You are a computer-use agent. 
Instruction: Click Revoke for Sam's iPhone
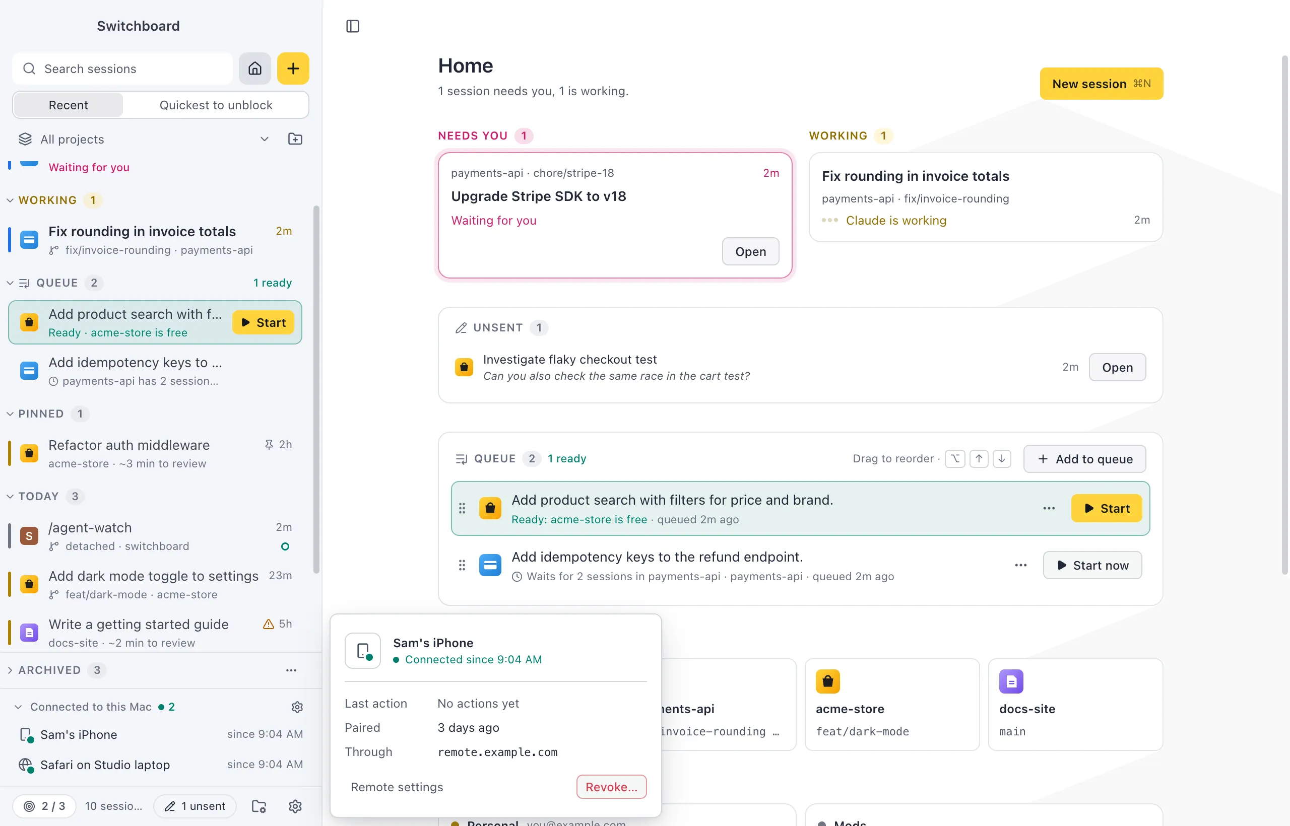611,787
